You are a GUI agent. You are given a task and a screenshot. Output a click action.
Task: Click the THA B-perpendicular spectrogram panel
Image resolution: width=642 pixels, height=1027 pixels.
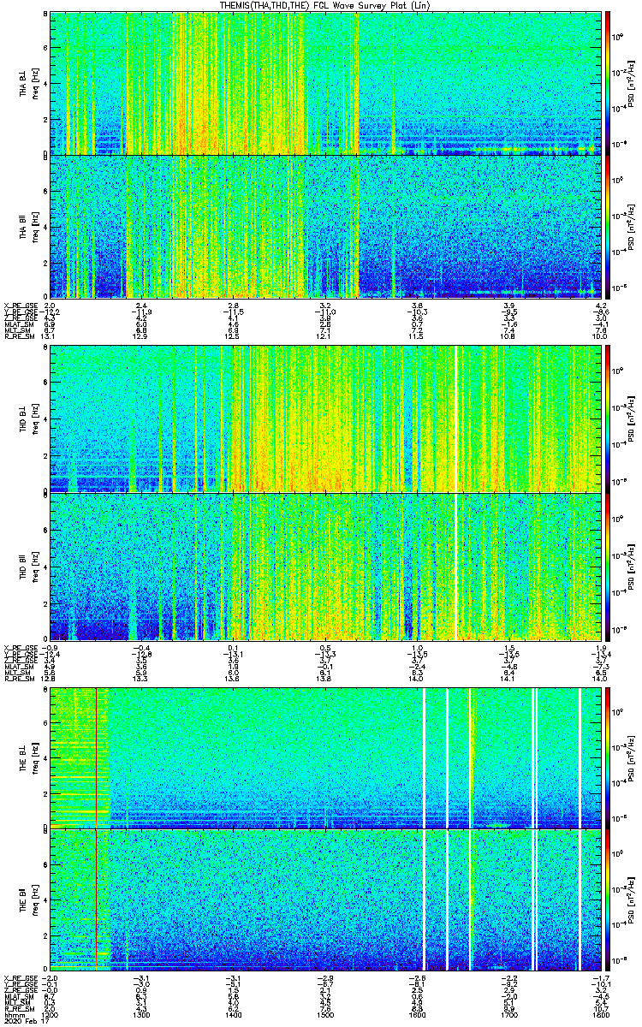tap(325, 83)
